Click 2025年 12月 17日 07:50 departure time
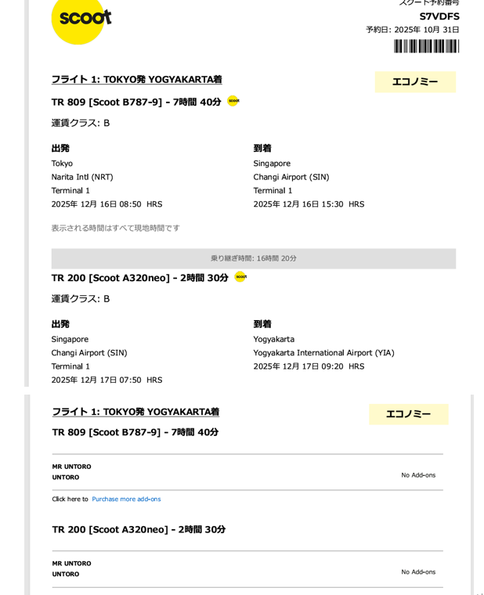 coord(107,380)
